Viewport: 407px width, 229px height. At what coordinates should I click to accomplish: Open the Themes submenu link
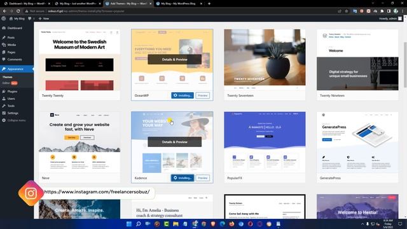(7, 77)
